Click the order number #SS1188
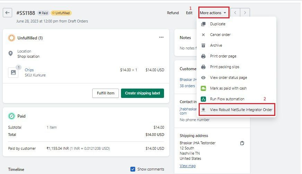Screen dimensions: 302x174 (x=26, y=13)
